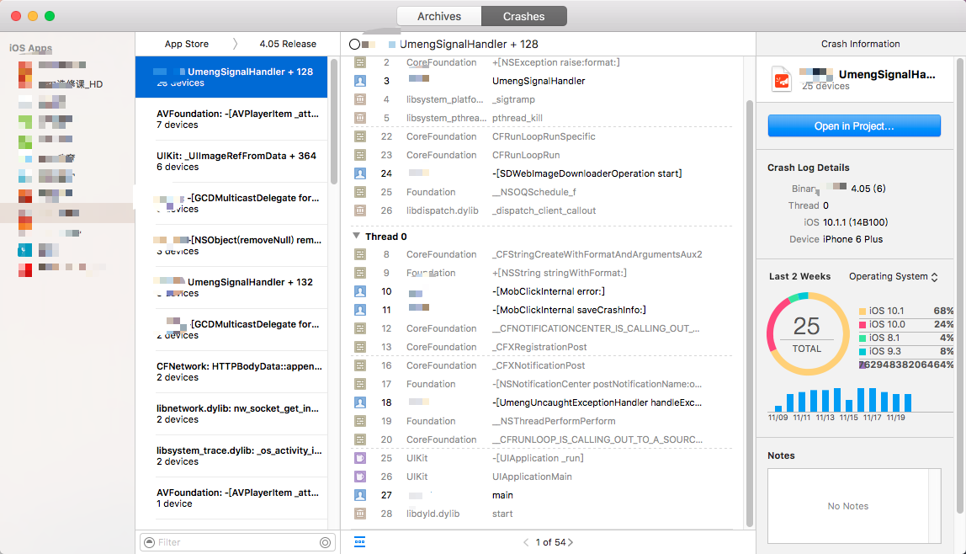Click frame 17 NSNotificationCenter Foundation icon
The height and width of the screenshot is (554, 966).
click(360, 384)
